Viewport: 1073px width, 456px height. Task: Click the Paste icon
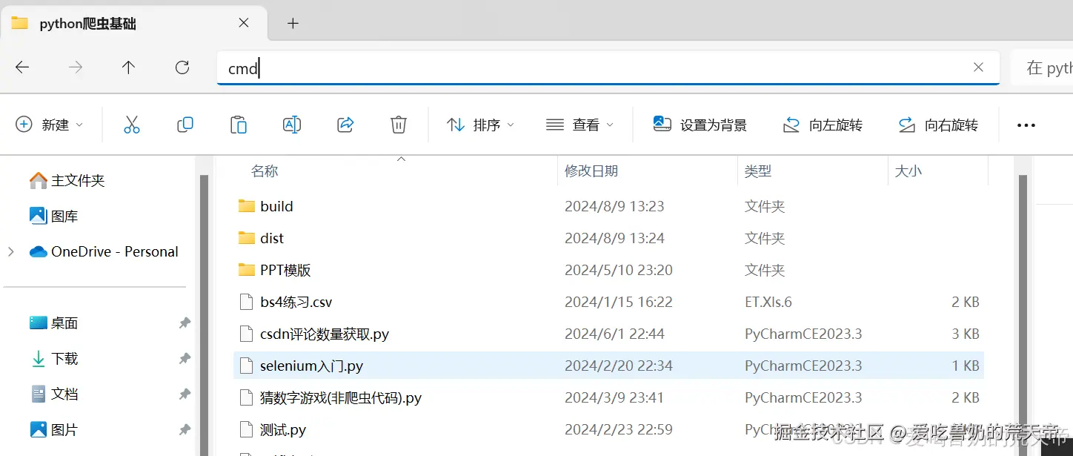pos(239,125)
